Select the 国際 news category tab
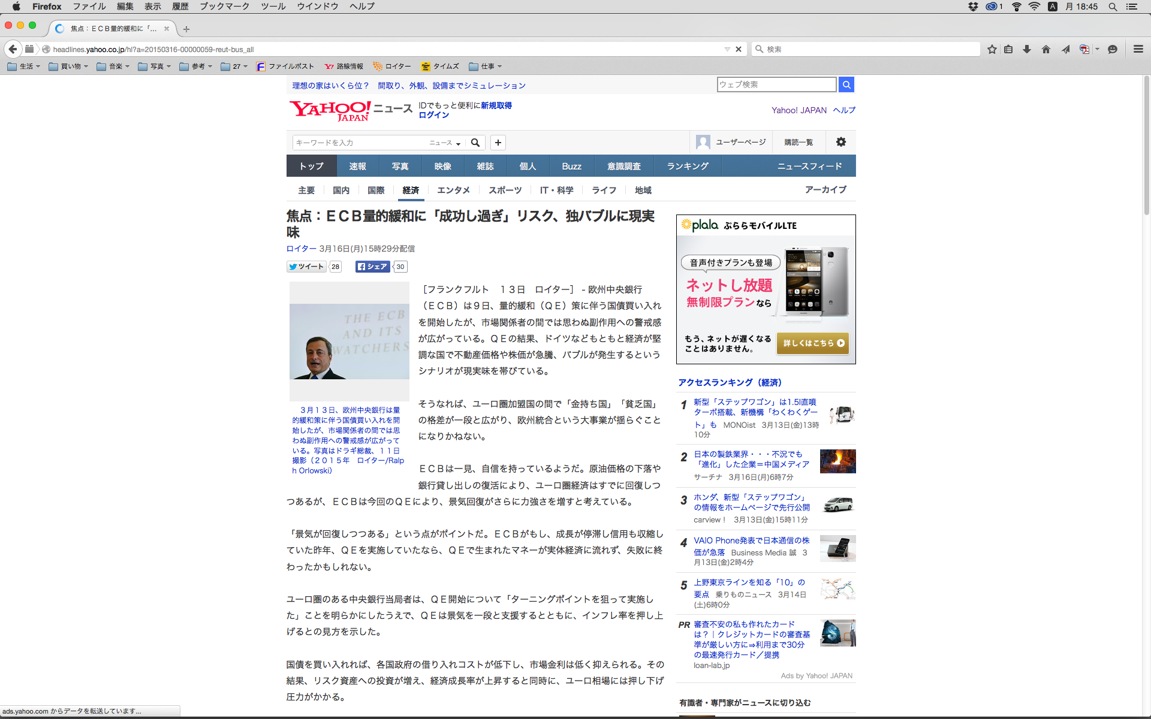Screen dimensions: 1151x719 click(376, 190)
